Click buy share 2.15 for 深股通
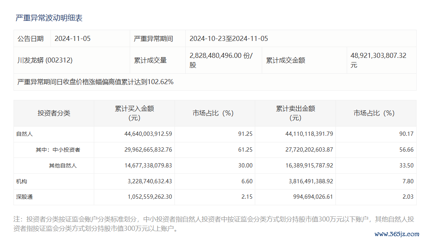The height and width of the screenshot is (240, 422). [247, 197]
